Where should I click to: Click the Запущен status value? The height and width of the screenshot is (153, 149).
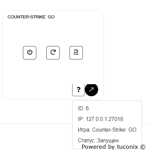(x=108, y=141)
